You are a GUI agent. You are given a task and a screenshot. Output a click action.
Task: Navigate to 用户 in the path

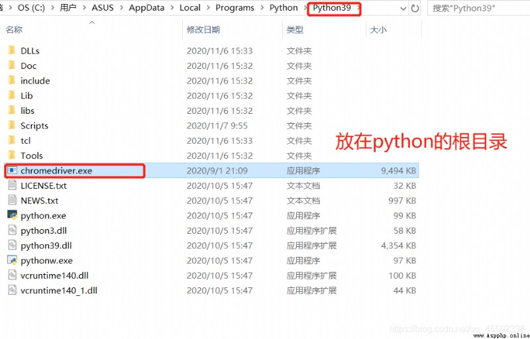click(68, 8)
